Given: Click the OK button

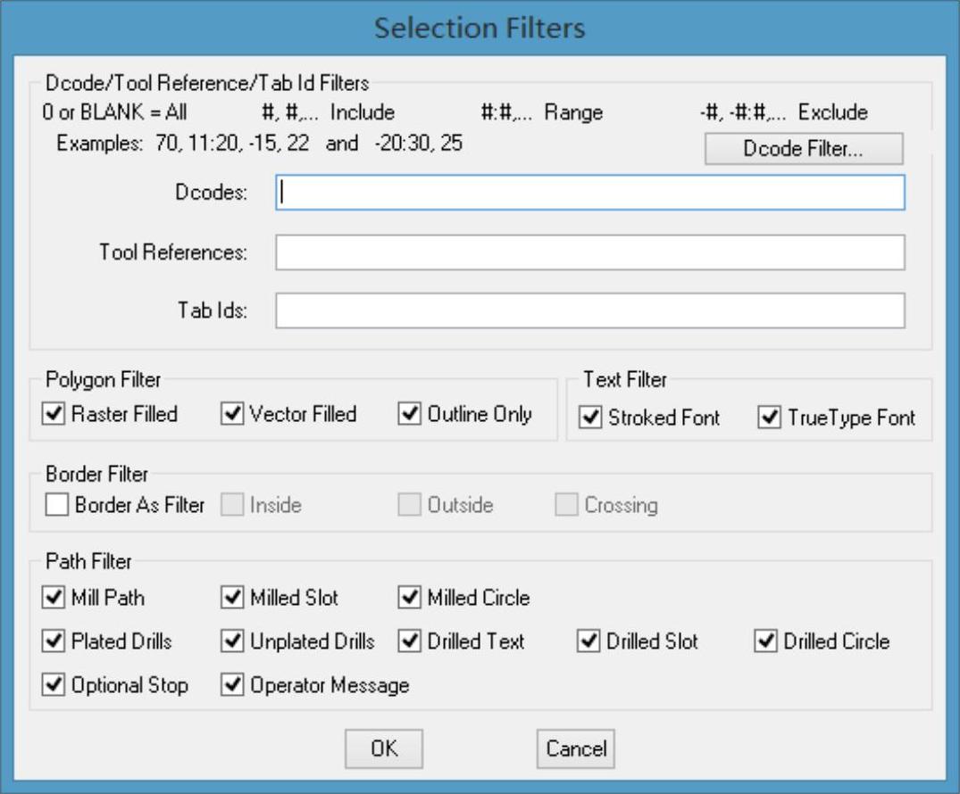Looking at the screenshot, I should pos(384,748).
